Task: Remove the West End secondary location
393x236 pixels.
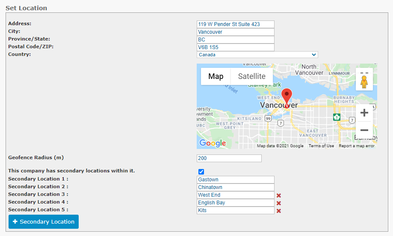Action: coord(278,195)
